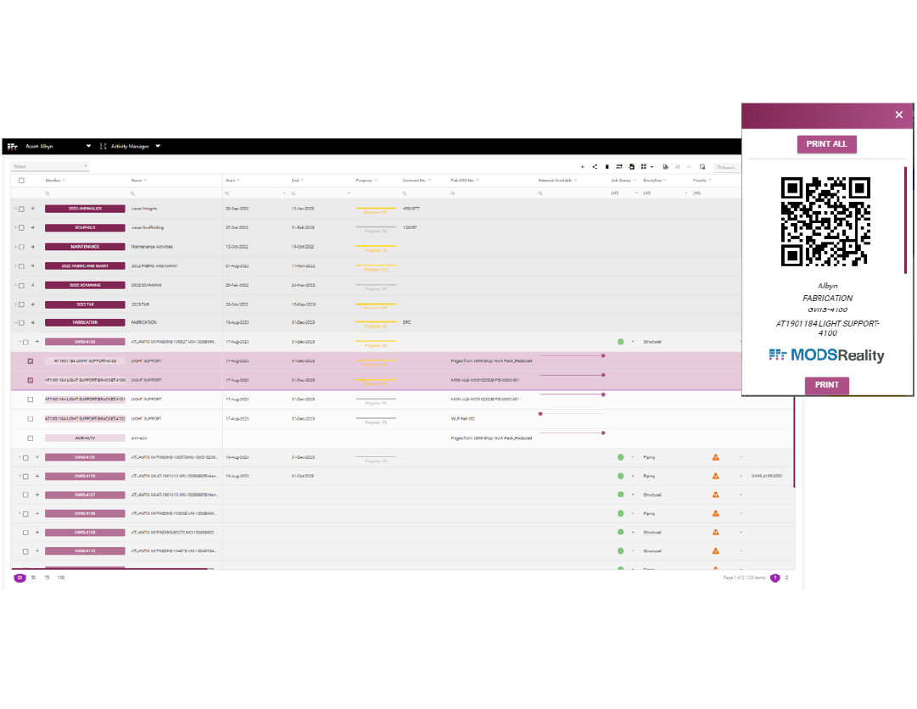
Task: Click priority warning triangle on GWIS-4101 row
Action: 715,457
